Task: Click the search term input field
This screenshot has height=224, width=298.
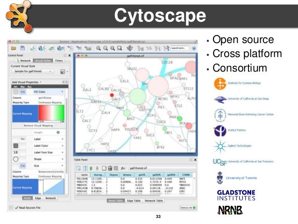Action: pos(179,48)
